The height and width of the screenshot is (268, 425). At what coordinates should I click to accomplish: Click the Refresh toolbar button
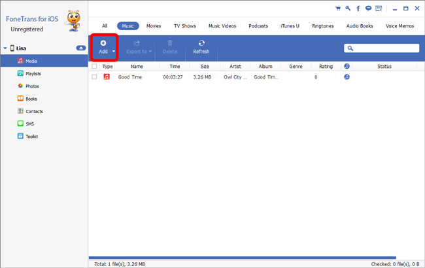[x=201, y=47]
